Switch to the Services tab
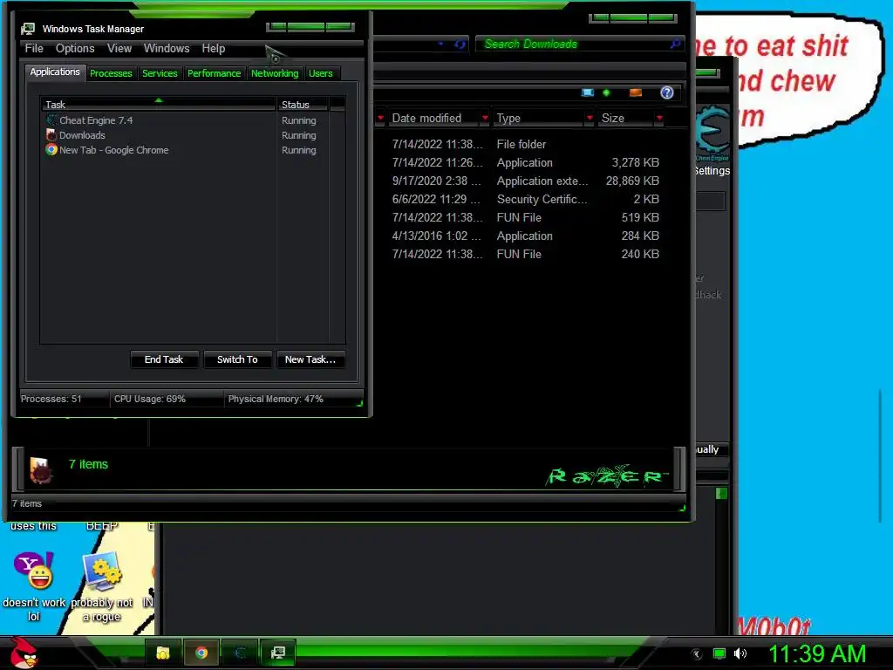The height and width of the screenshot is (670, 893). (160, 73)
